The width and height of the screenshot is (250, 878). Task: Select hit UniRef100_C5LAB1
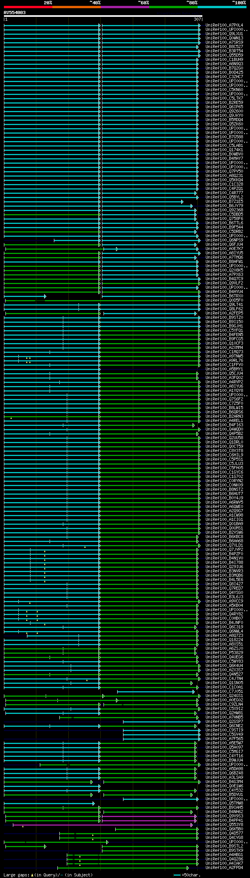[224, 146]
